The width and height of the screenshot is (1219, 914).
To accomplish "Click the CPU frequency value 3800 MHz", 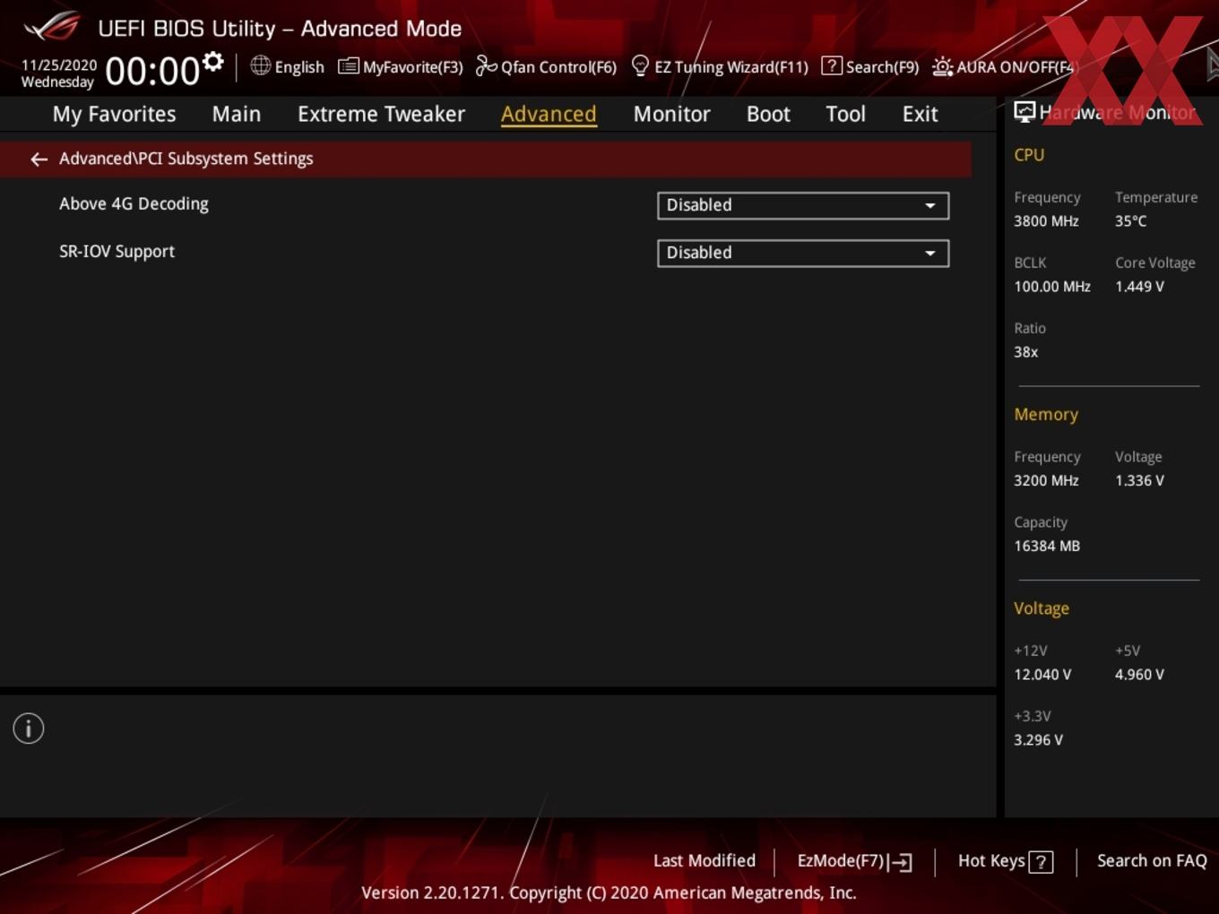I will point(1046,221).
